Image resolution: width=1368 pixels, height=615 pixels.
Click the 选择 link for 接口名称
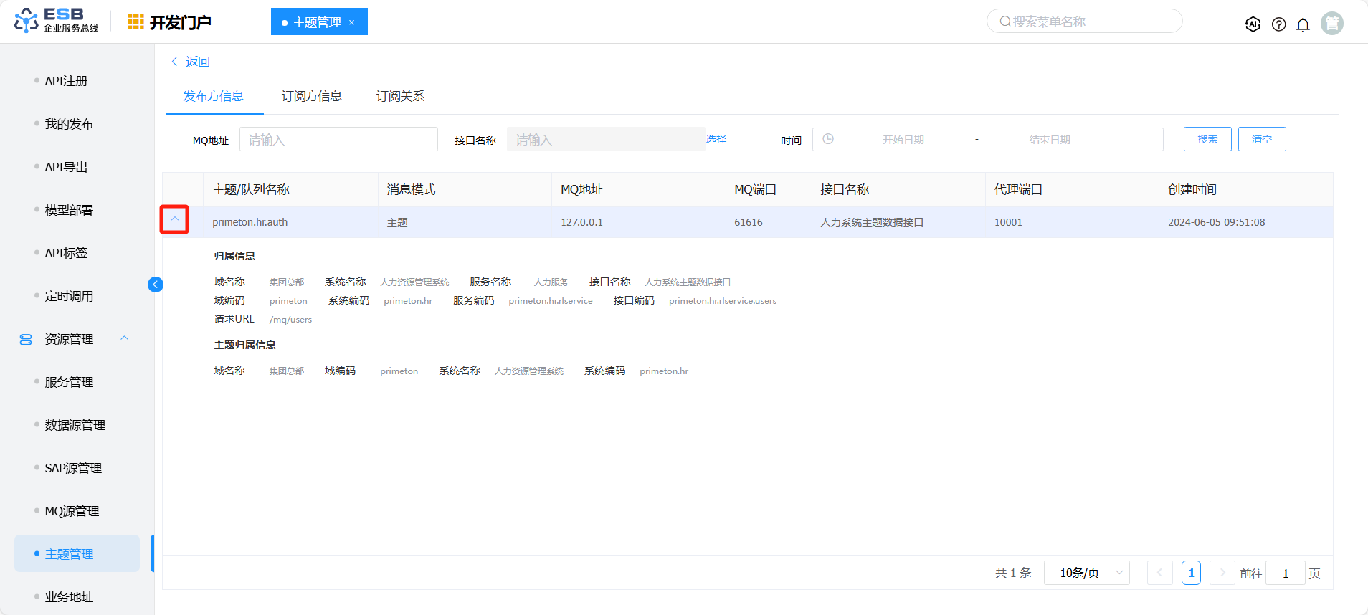(x=716, y=139)
